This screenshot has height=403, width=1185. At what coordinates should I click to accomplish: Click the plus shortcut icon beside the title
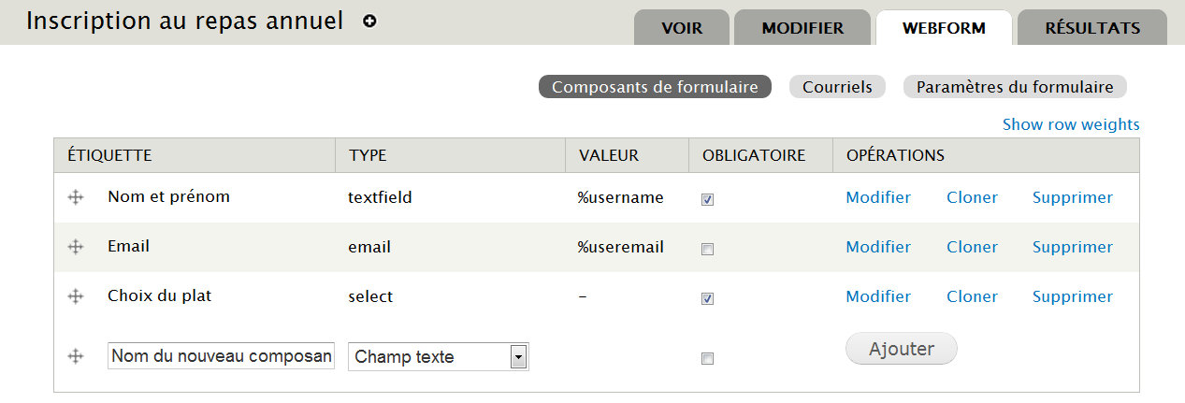(369, 22)
